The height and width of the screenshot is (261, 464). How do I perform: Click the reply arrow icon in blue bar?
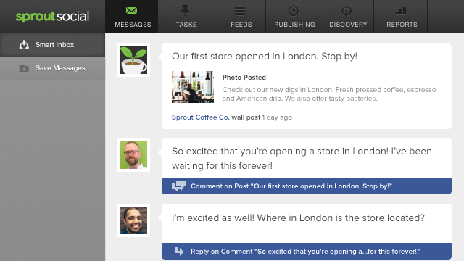[x=179, y=251]
